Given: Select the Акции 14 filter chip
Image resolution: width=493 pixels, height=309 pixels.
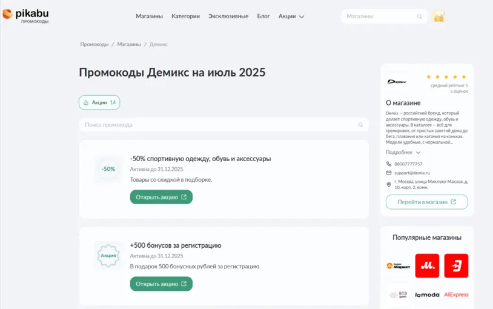Looking at the screenshot, I should click(99, 102).
